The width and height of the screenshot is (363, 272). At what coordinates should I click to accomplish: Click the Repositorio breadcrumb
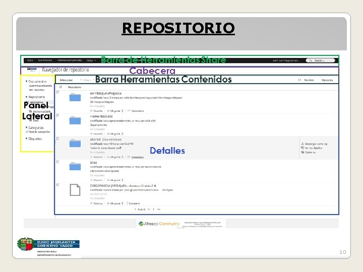coord(75,87)
